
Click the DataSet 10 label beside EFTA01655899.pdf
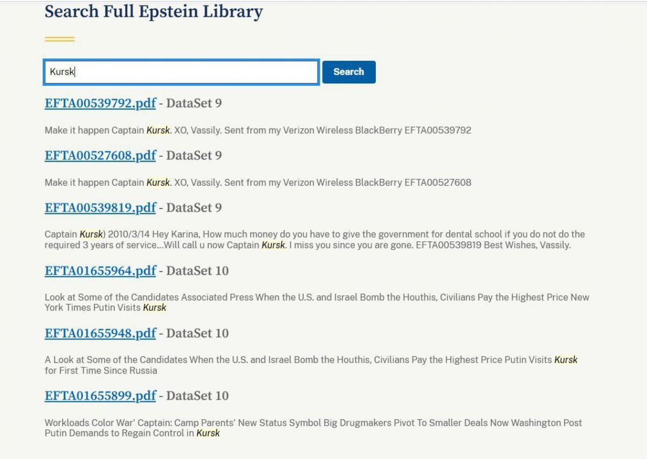[197, 396]
